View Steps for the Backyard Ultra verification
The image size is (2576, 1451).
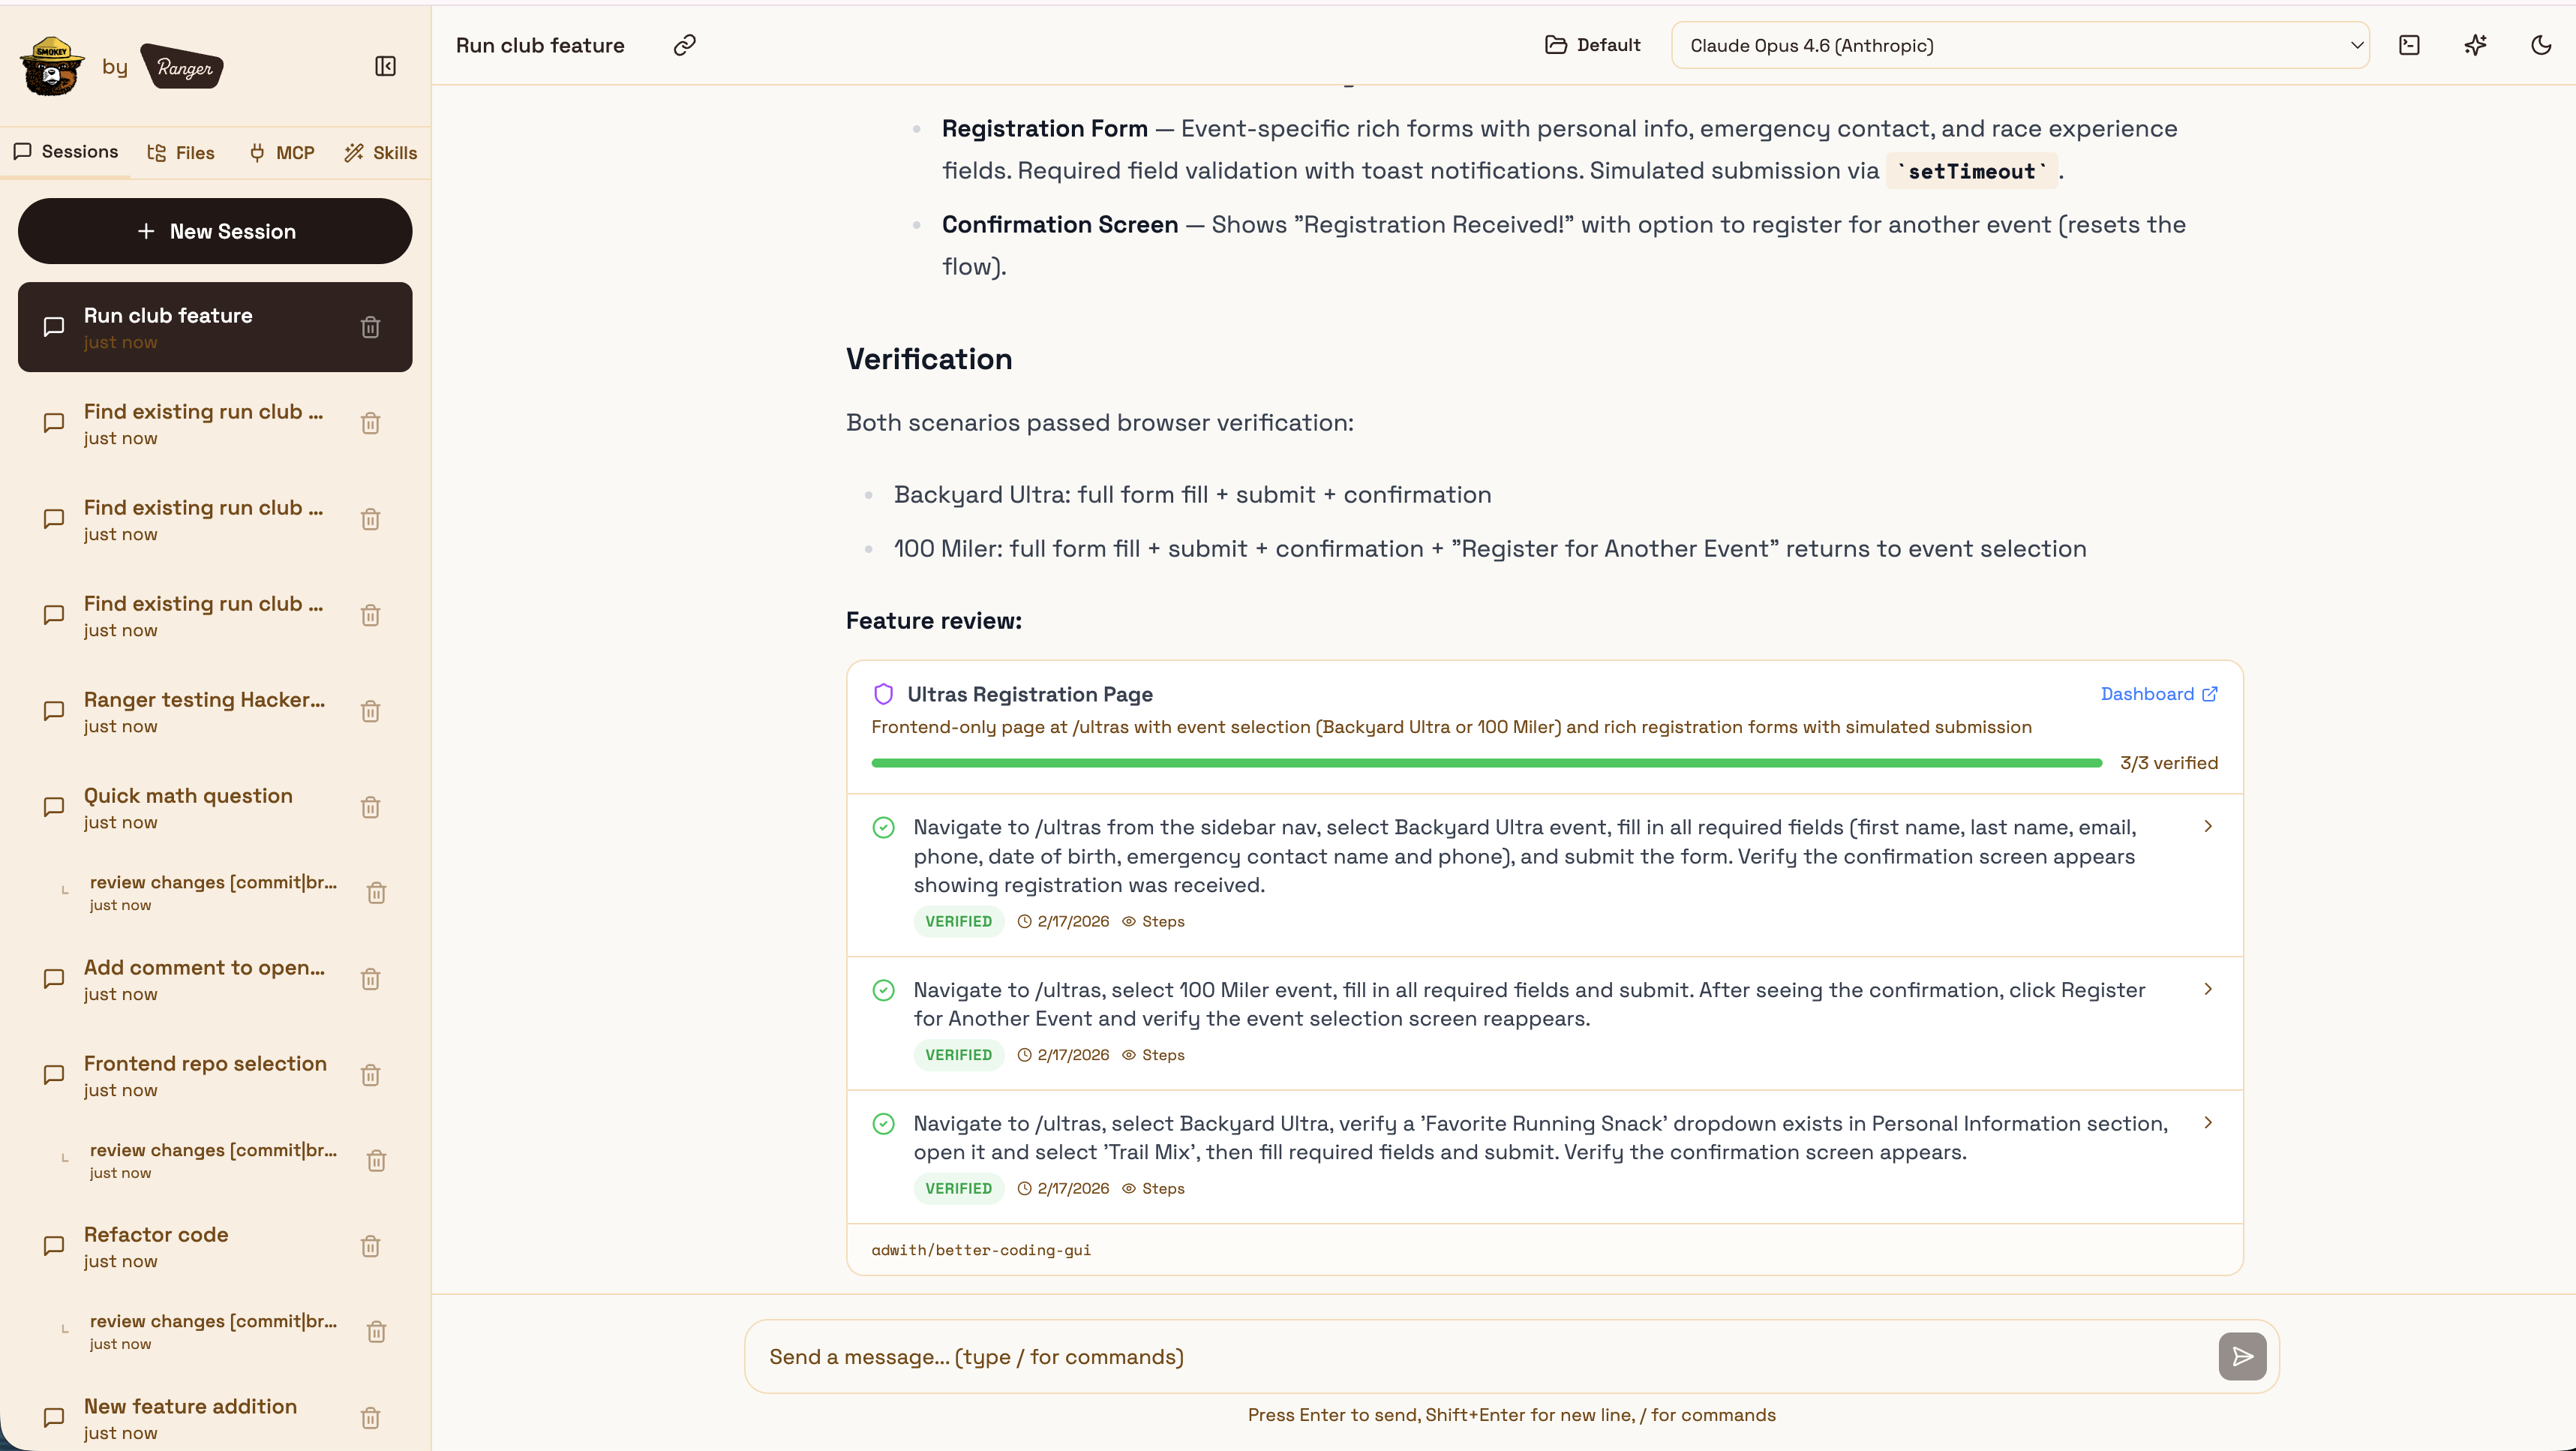point(1164,921)
